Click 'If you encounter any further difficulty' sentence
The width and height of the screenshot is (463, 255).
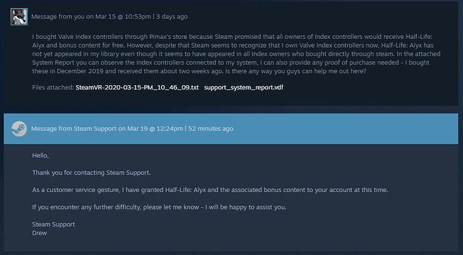159,207
